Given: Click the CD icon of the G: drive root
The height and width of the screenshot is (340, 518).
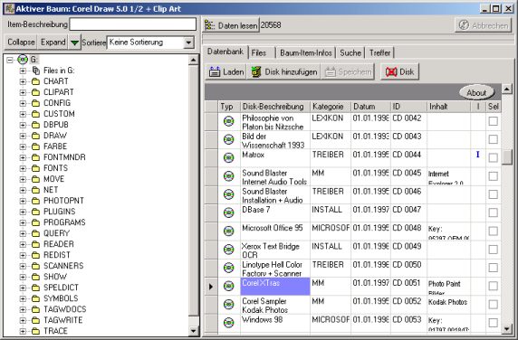Looking at the screenshot, I should (23, 60).
